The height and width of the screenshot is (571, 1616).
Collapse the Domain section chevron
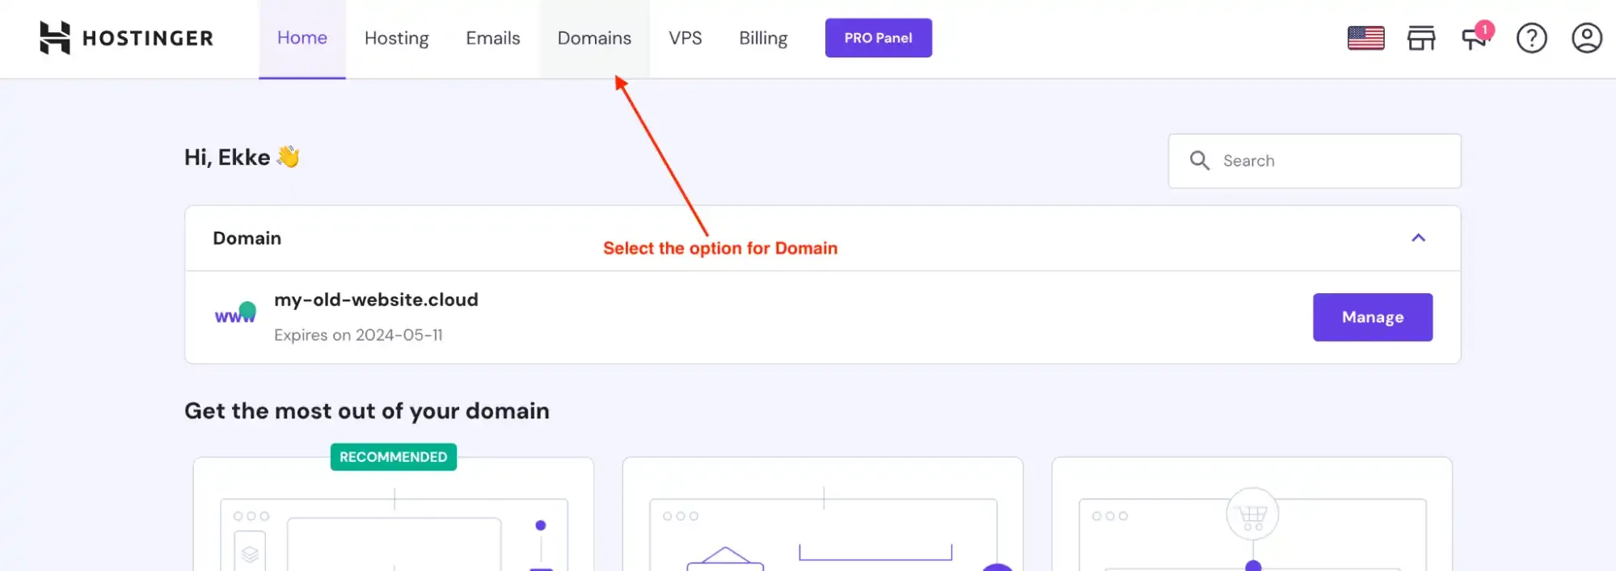pos(1418,238)
